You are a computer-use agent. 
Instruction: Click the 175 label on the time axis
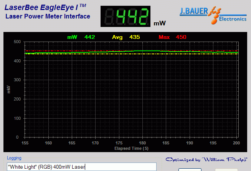119,143
